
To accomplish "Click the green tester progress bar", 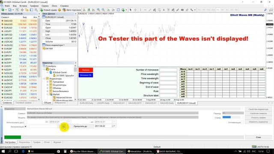I will point(12,137).
